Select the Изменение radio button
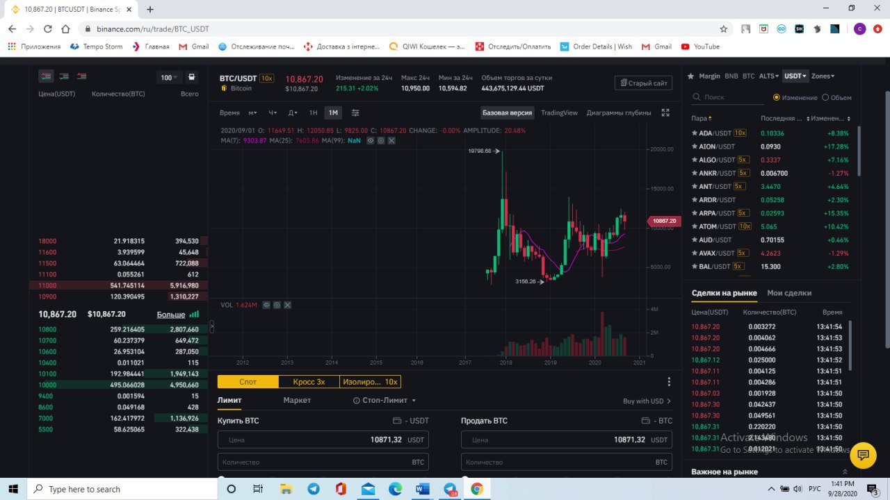Image resolution: width=890 pixels, height=500 pixels. tap(777, 97)
